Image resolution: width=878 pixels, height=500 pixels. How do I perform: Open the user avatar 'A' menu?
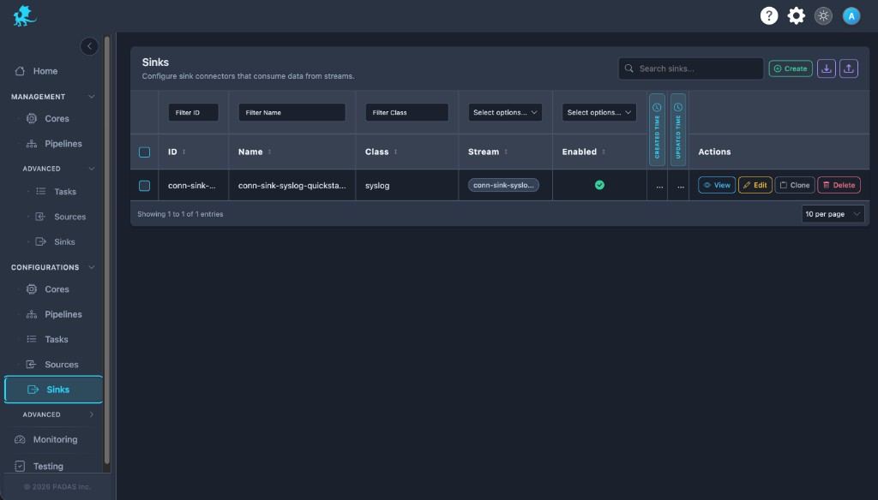click(851, 15)
